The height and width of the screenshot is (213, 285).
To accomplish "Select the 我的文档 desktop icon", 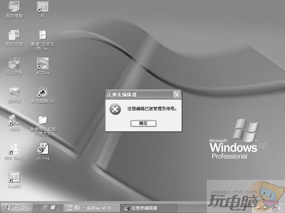I will pyautogui.click(x=14, y=38).
